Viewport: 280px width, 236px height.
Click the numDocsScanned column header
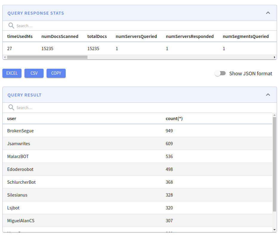60,36
